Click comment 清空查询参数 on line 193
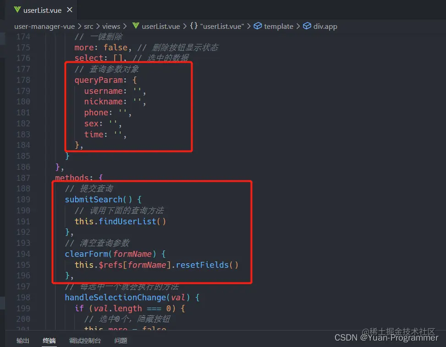This screenshot has width=446, height=347. click(97, 243)
